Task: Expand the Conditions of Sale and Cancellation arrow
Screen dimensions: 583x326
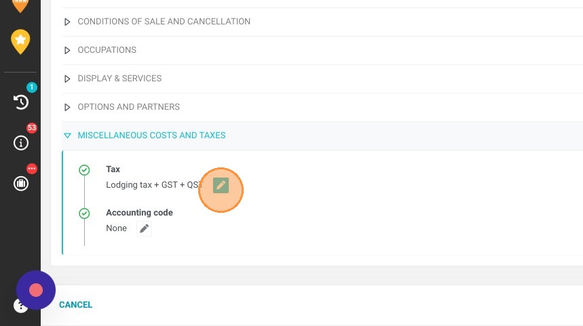Action: (67, 22)
